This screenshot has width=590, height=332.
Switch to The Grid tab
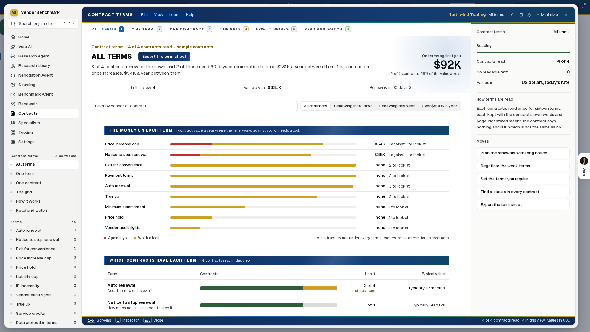tap(234, 29)
